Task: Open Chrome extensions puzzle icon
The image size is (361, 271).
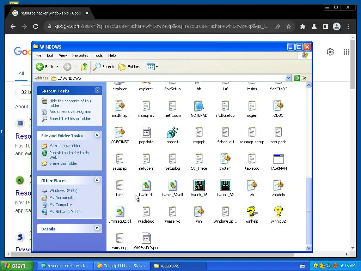Action: [303, 26]
